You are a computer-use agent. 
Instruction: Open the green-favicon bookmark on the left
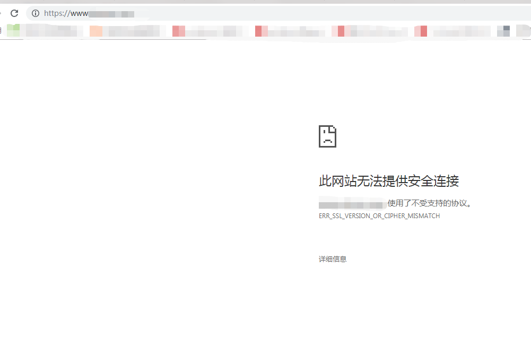(x=42, y=31)
